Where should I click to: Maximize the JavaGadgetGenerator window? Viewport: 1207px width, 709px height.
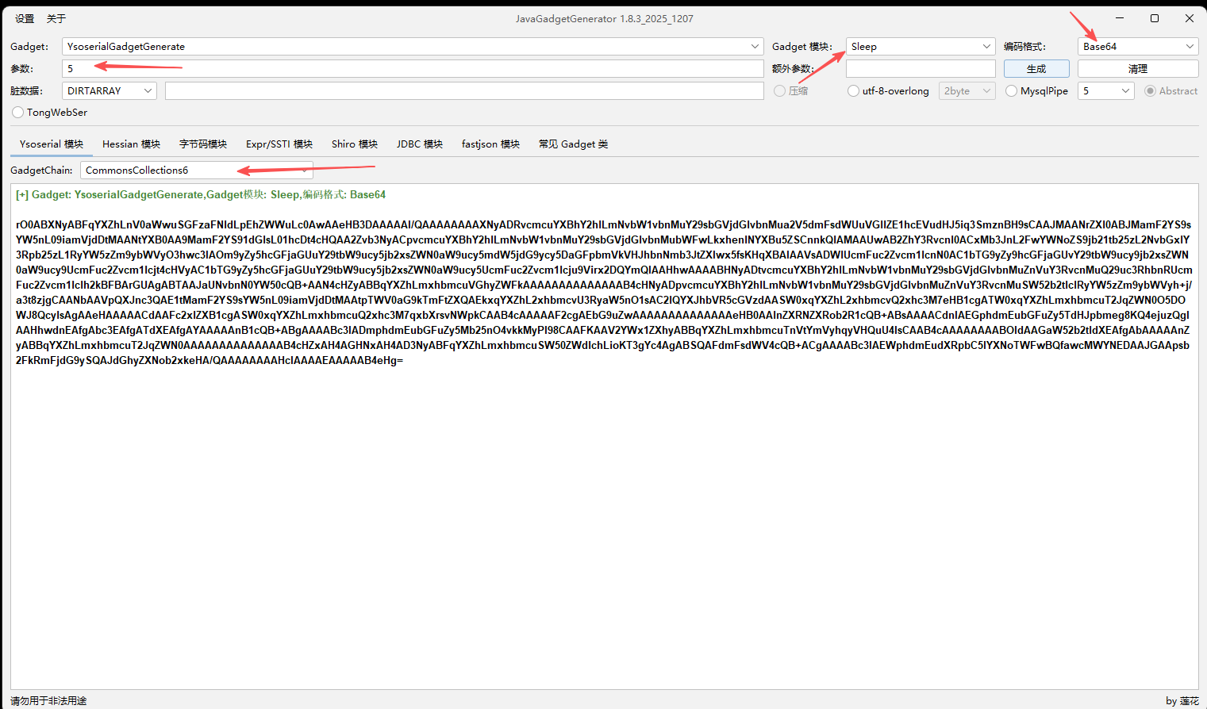1154,18
